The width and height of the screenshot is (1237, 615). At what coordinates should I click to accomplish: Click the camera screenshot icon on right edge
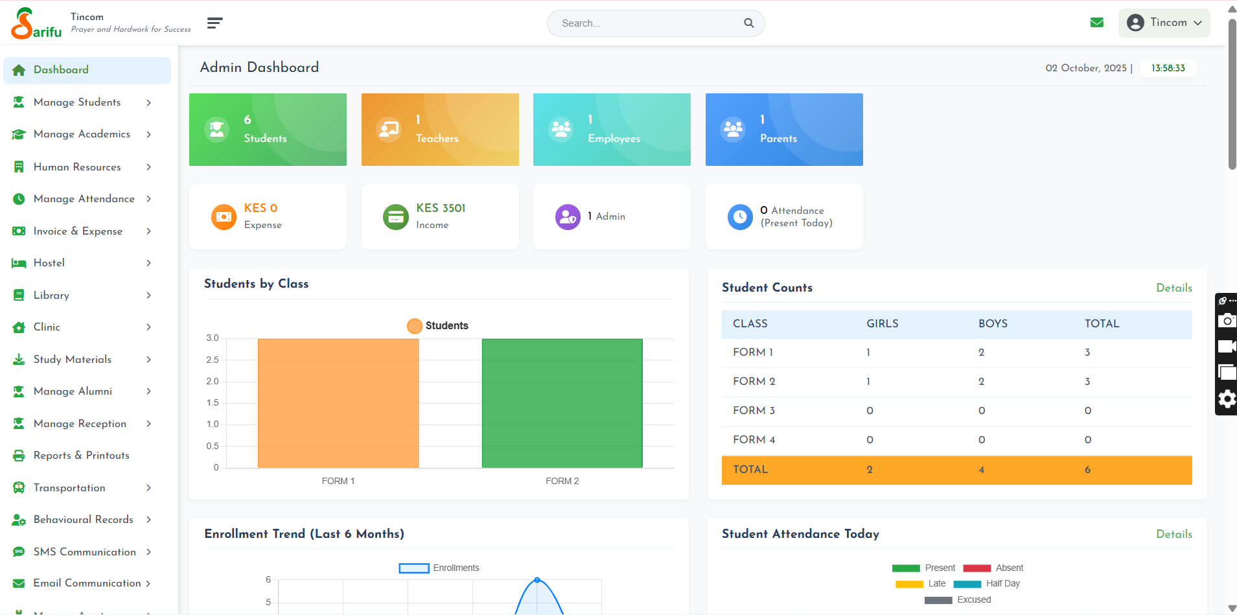(x=1227, y=320)
